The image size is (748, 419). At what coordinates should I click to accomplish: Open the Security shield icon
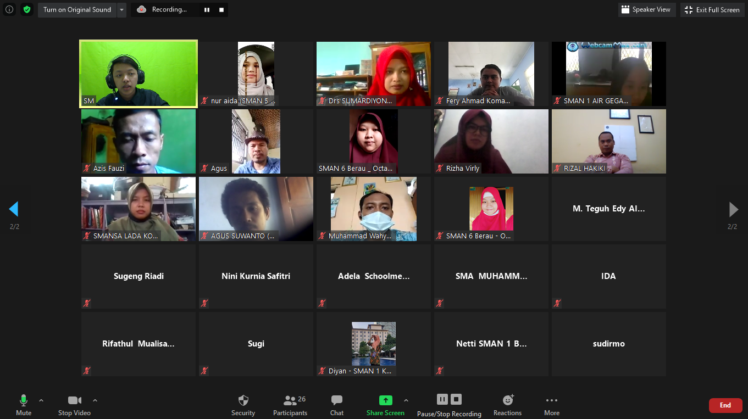point(243,400)
